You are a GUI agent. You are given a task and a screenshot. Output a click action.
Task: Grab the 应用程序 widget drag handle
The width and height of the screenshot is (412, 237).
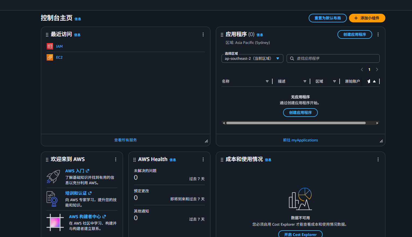[222, 34]
